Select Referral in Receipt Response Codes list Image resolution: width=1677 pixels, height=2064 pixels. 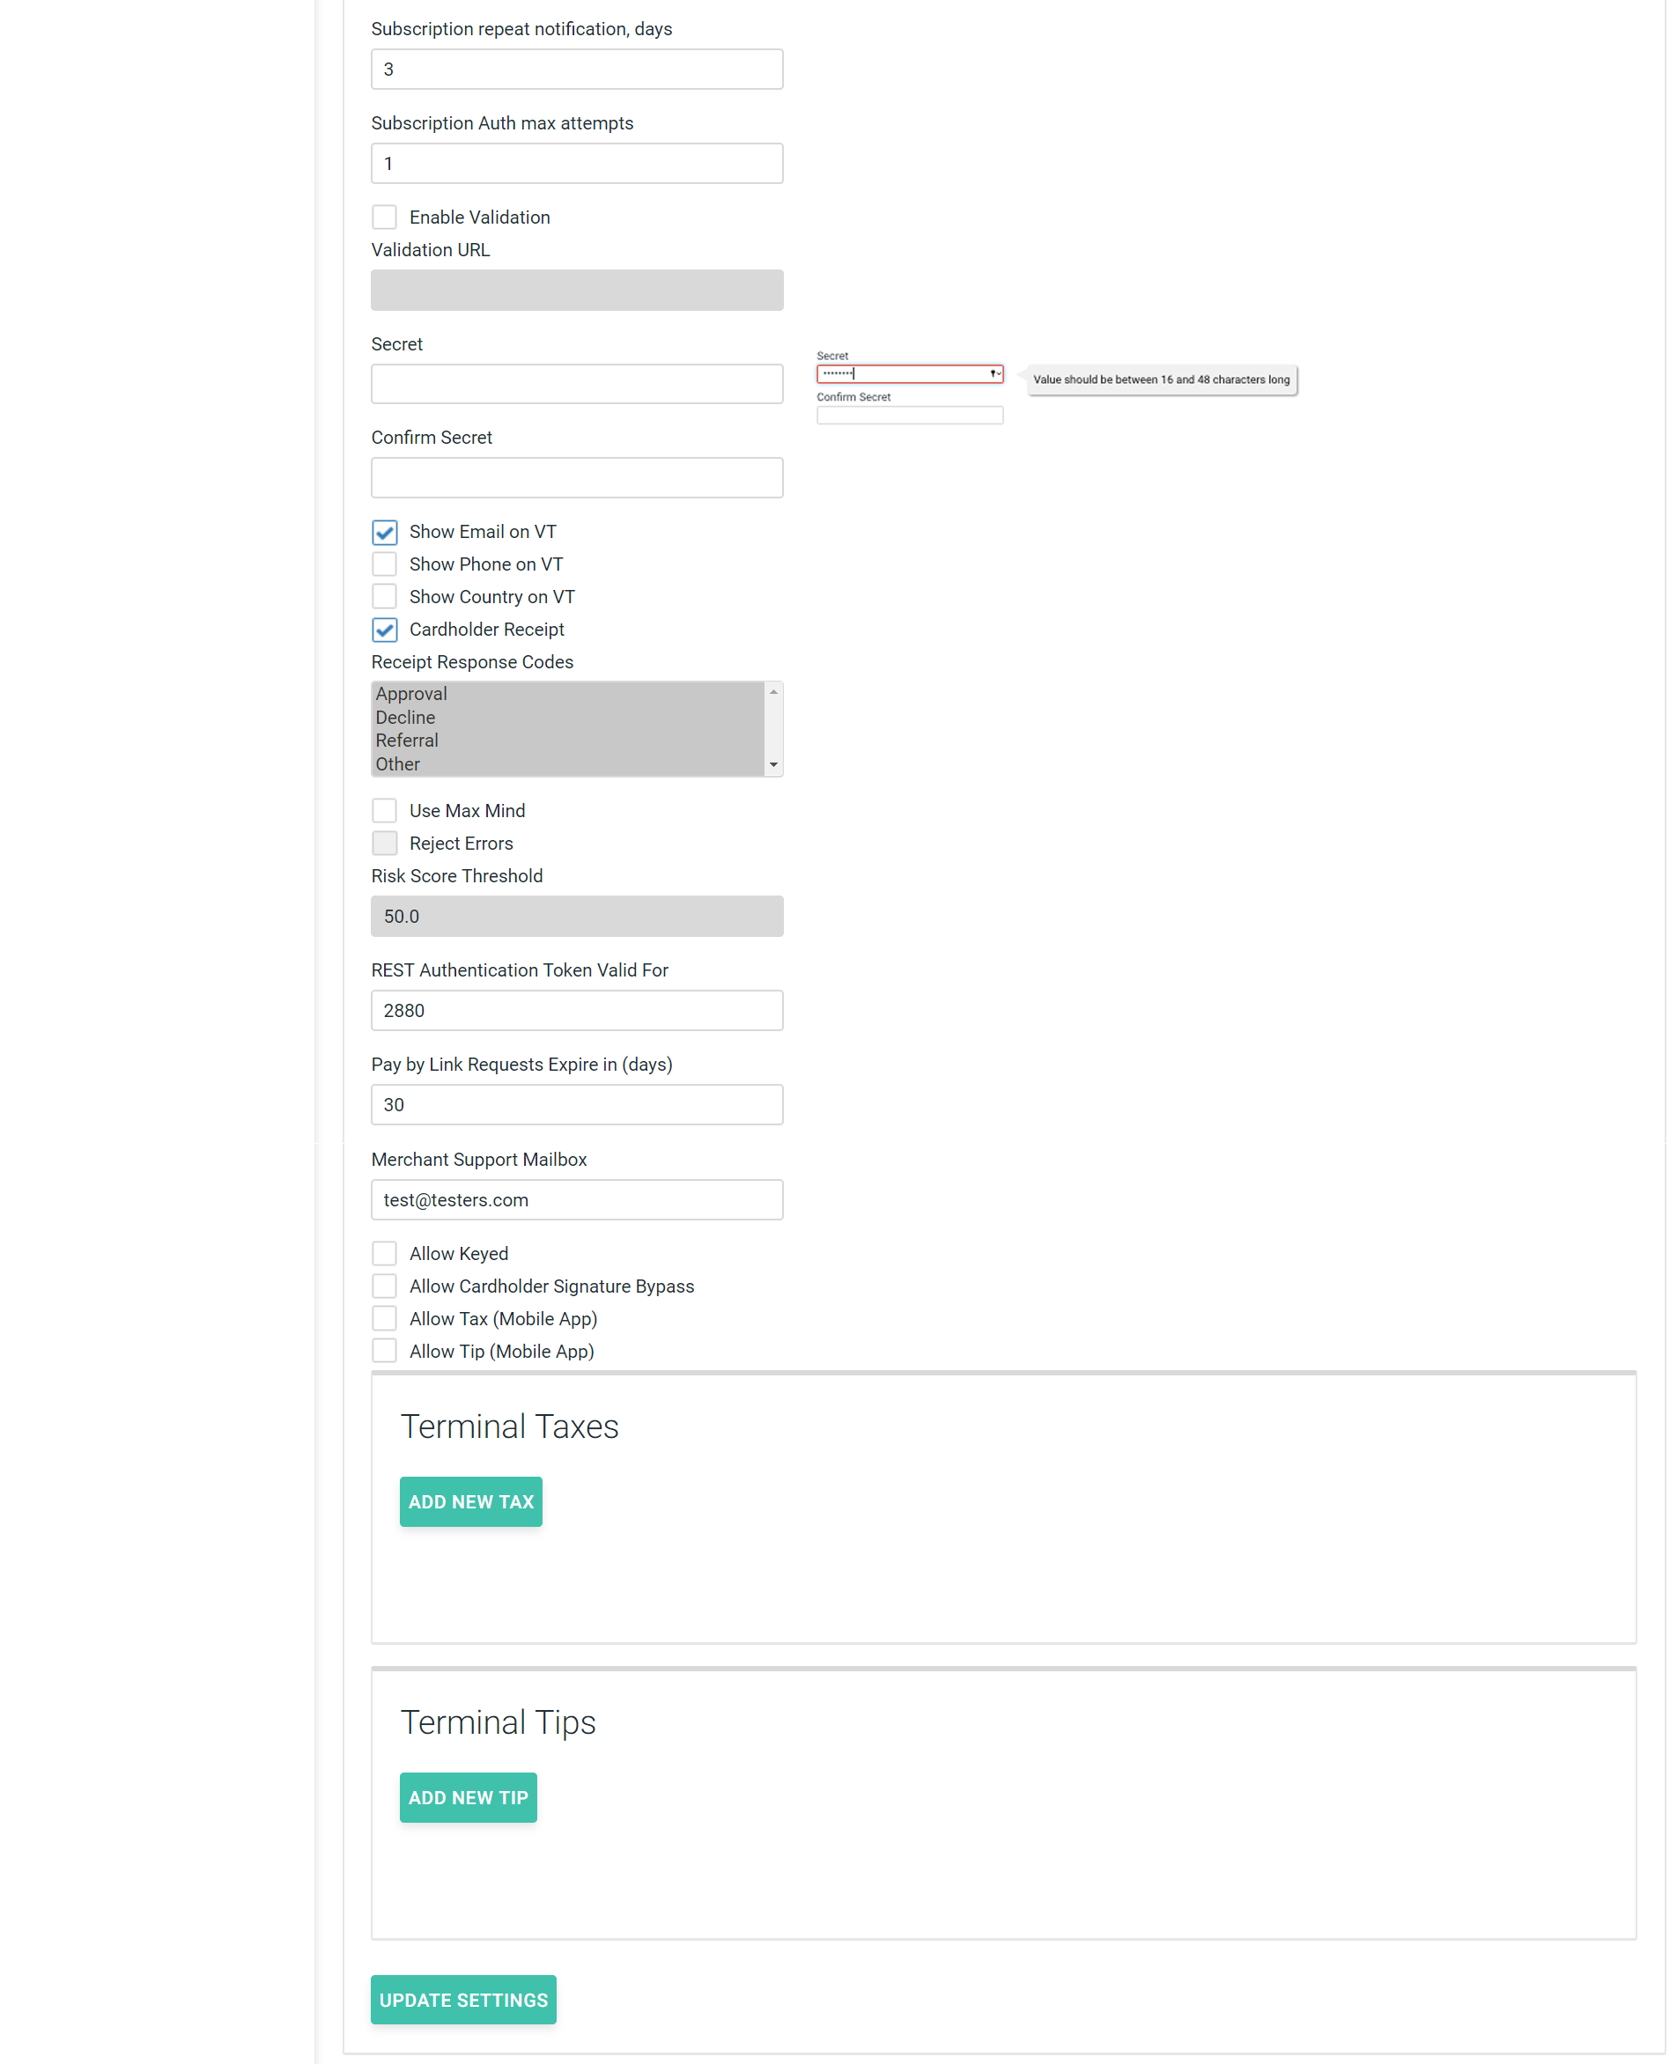tap(407, 741)
